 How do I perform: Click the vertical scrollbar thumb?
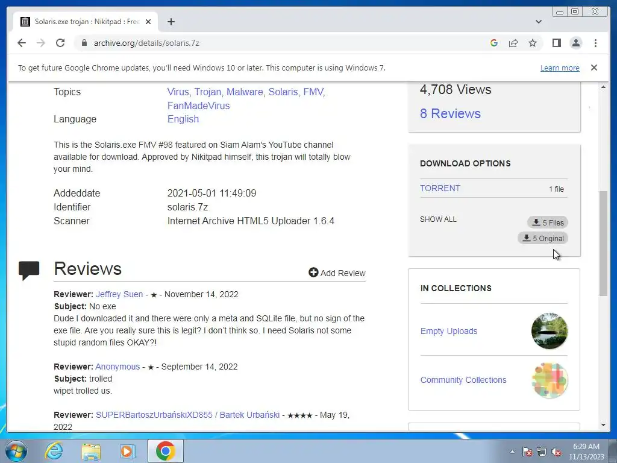click(x=603, y=244)
